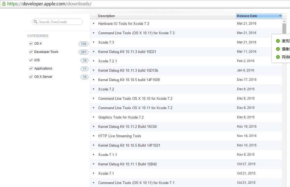Click the Applications count badge 11
290x187 pixels.
(x=85, y=69)
